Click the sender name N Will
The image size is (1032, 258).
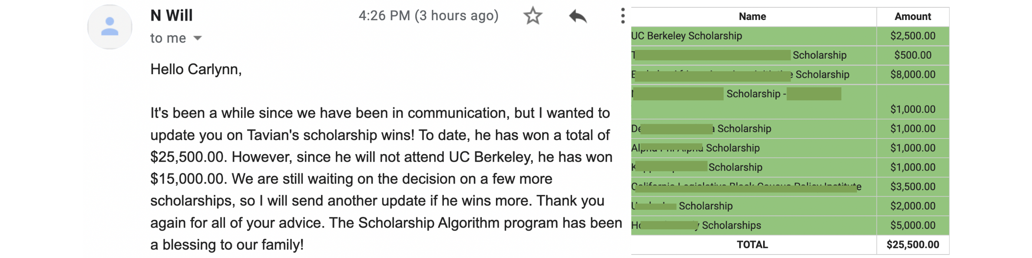coord(172,16)
